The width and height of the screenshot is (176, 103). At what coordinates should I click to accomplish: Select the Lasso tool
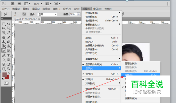tap(4, 28)
